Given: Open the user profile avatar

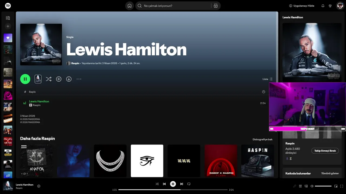Looking at the screenshot, I should coord(340,6).
